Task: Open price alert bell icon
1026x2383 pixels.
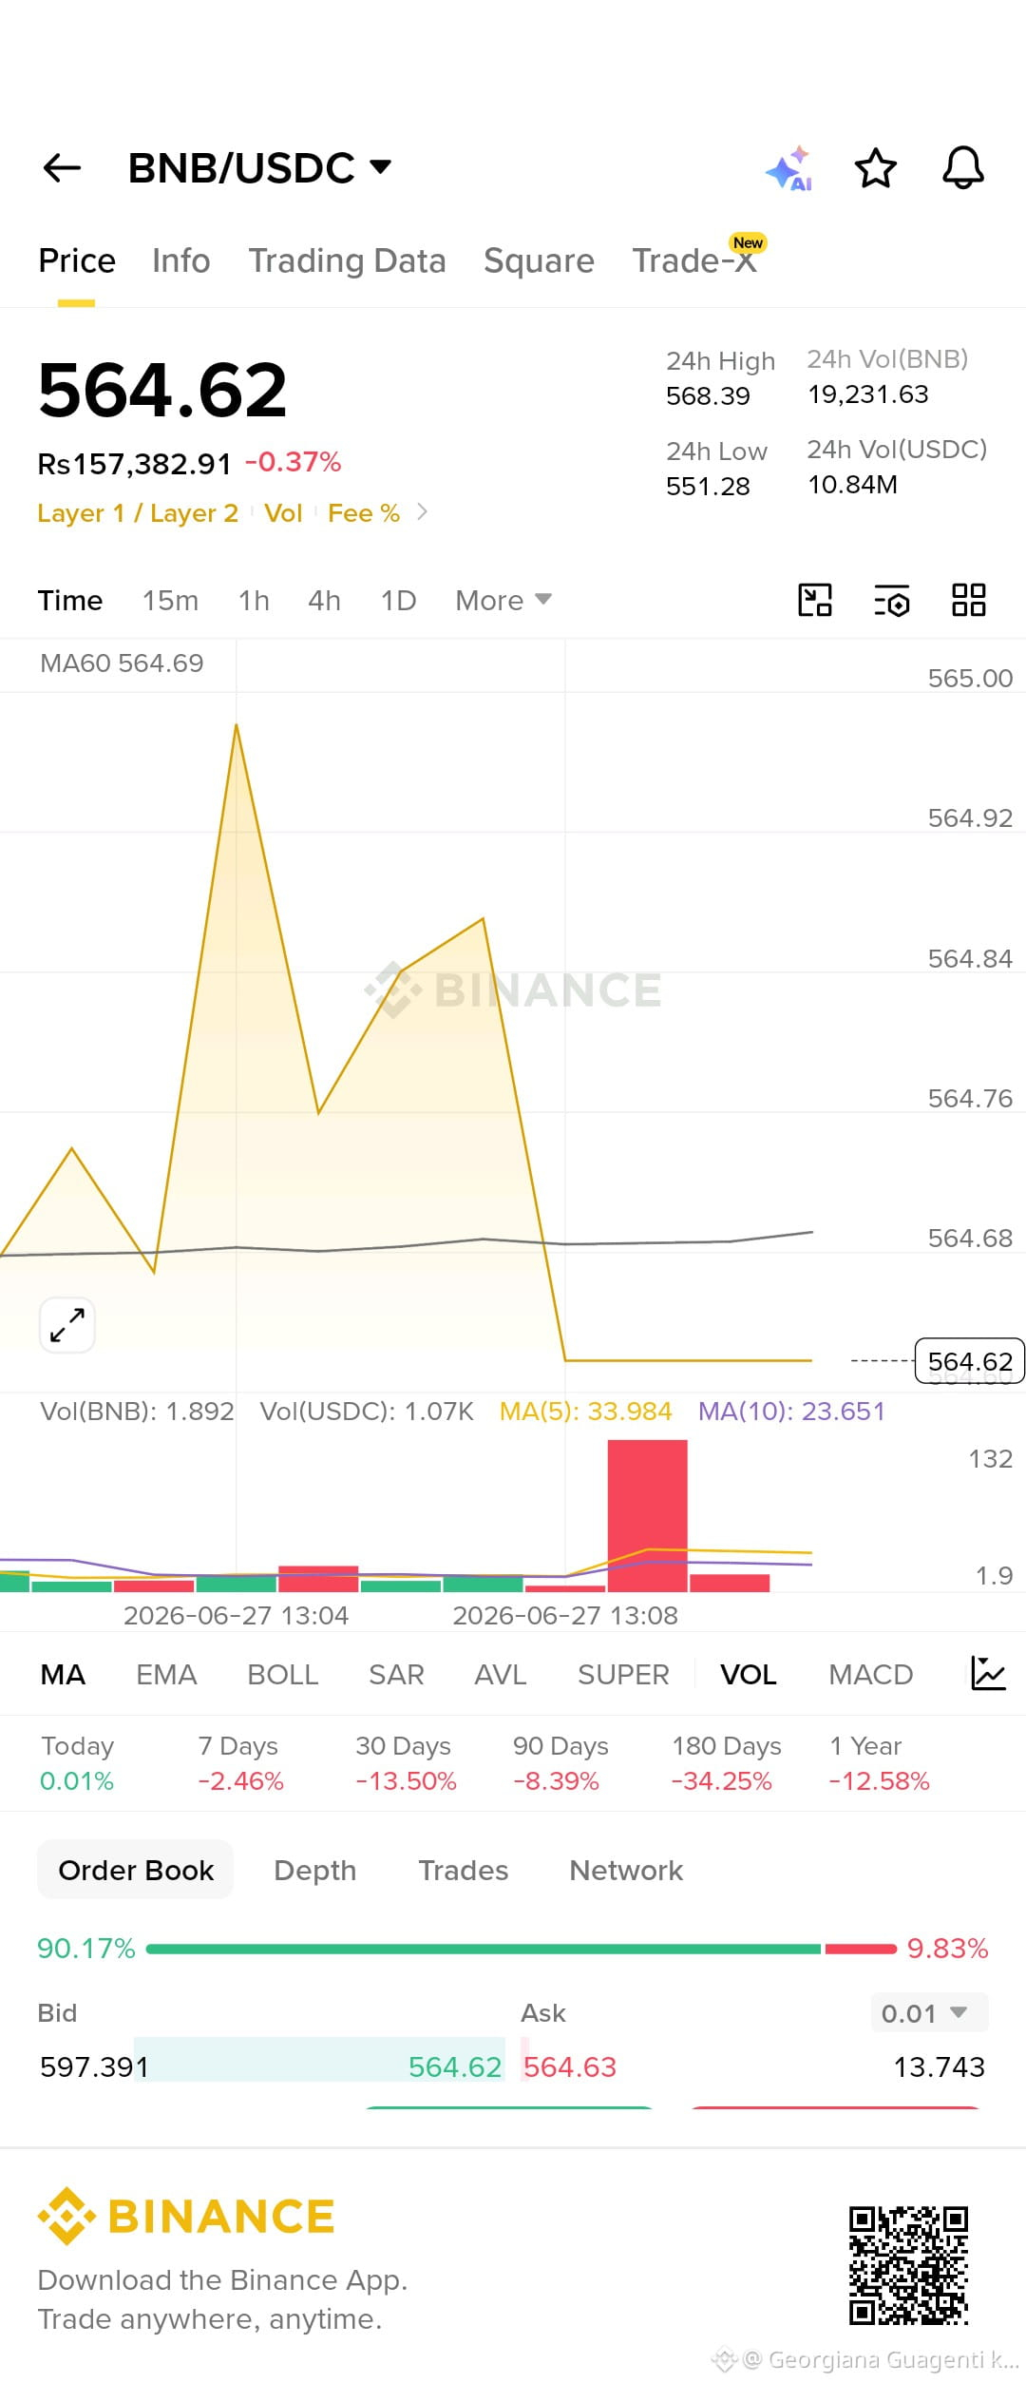Action: pyautogui.click(x=963, y=168)
